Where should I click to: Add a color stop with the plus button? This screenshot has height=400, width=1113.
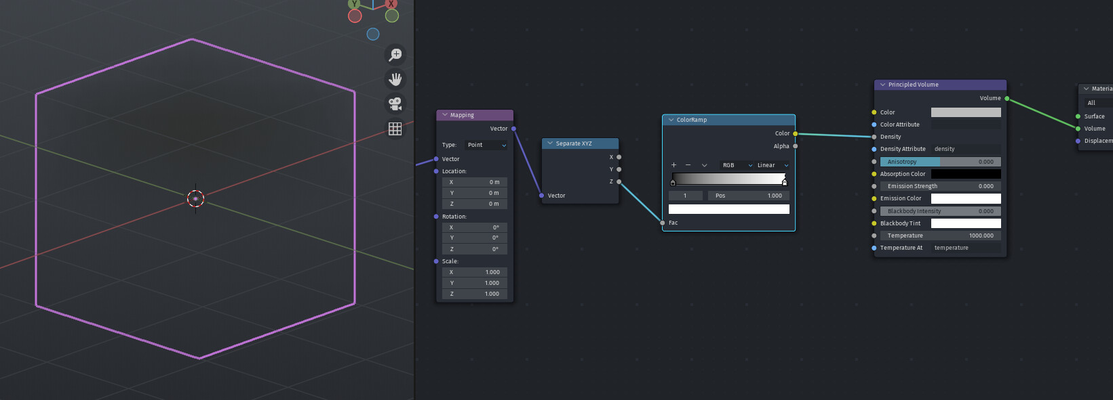pyautogui.click(x=673, y=165)
